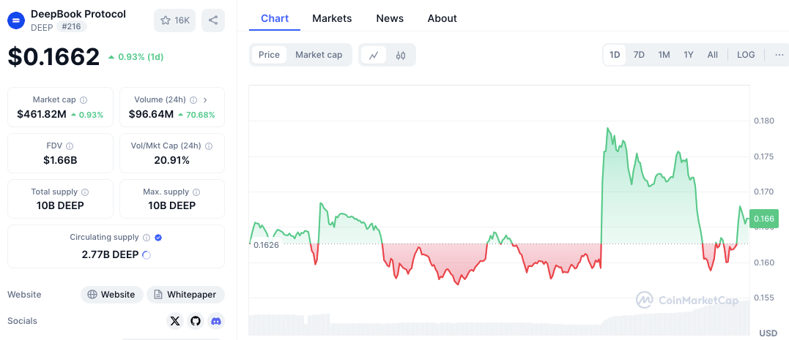
Task: Open the Discord social link
Action: pos(216,321)
